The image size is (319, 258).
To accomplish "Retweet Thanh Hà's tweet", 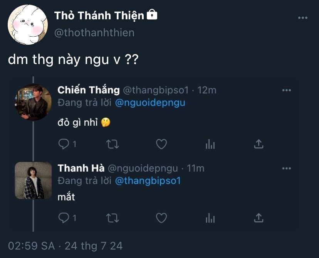I will coord(112,218).
